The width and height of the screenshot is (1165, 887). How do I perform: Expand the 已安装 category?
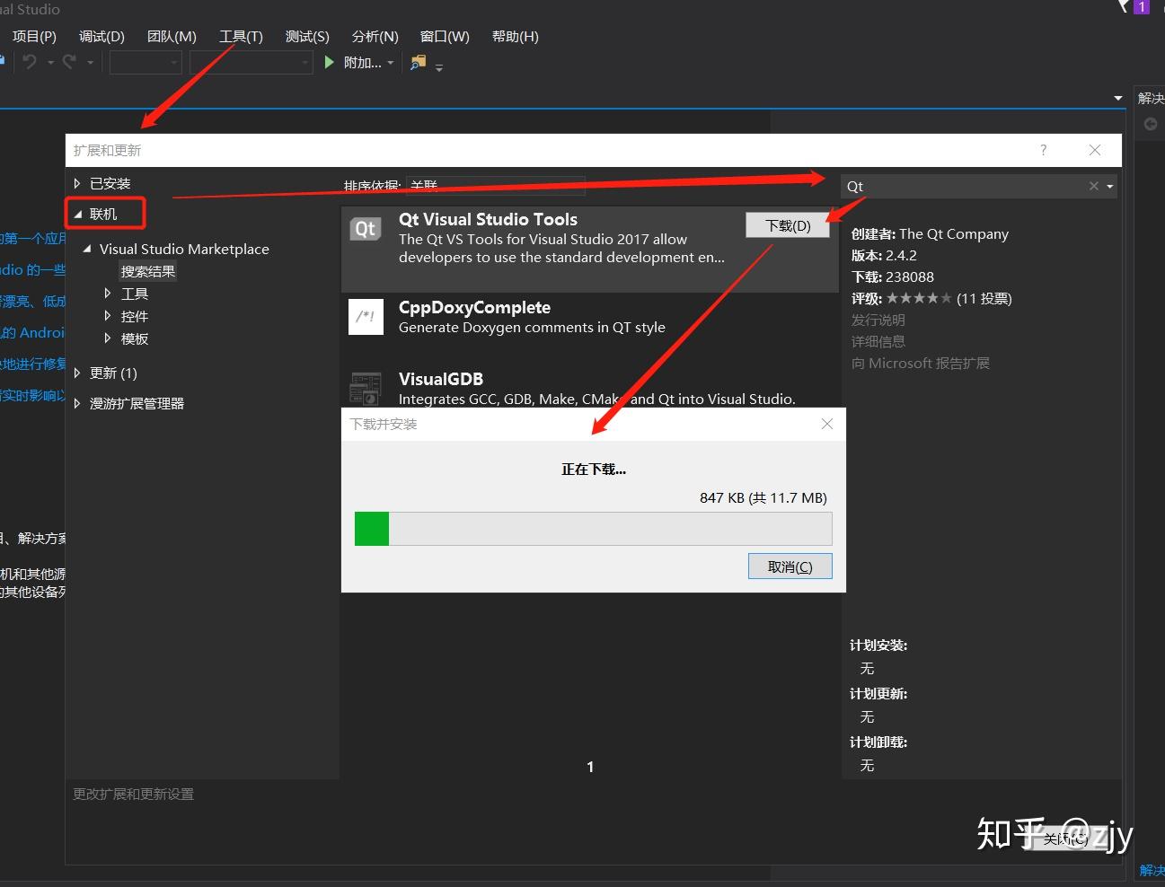click(77, 183)
